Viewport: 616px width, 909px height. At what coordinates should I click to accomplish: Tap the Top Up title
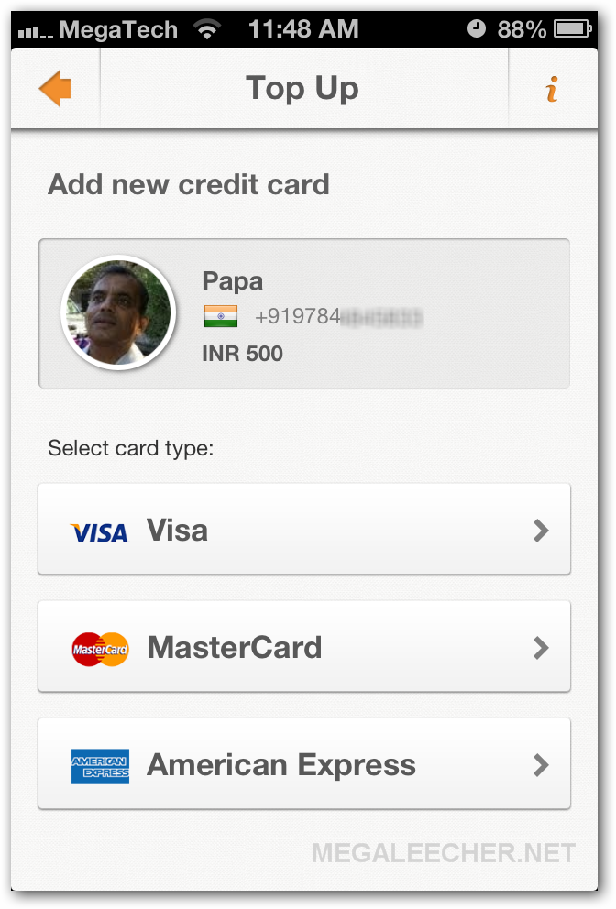click(x=302, y=89)
